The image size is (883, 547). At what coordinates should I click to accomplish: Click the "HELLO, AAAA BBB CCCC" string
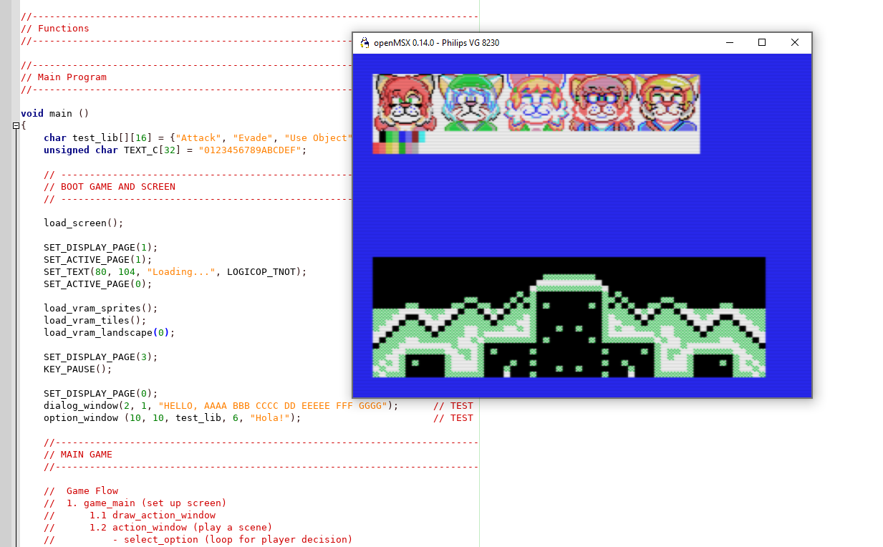(273, 405)
